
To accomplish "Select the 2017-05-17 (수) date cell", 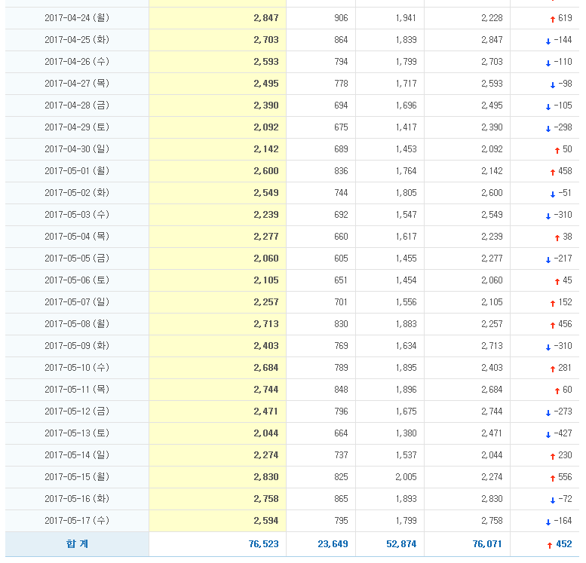I will (77, 521).
